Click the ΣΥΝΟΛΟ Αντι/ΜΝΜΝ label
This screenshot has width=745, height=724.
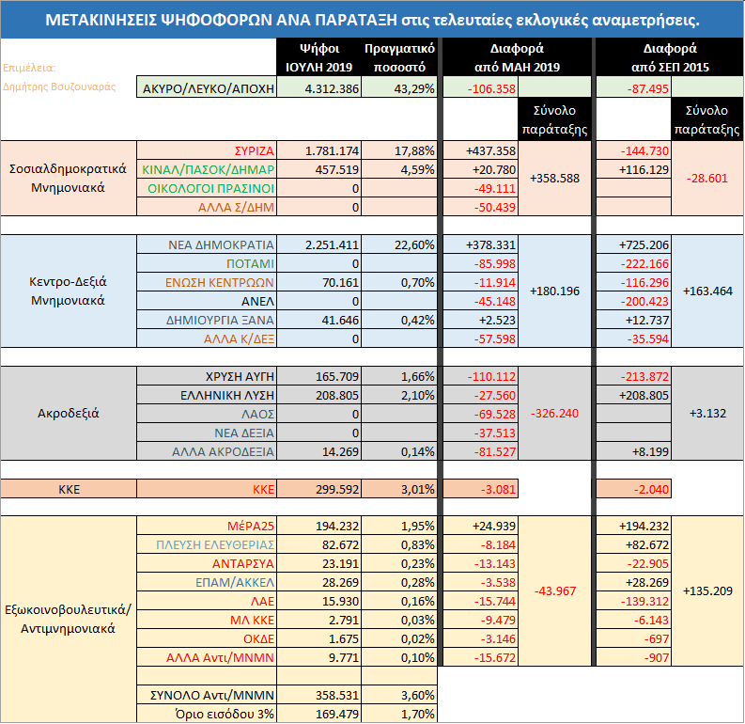(207, 695)
